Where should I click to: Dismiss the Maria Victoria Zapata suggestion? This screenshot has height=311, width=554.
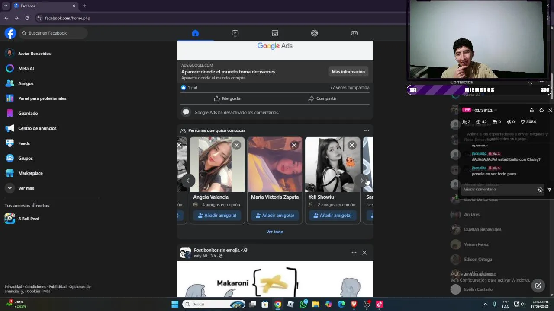pyautogui.click(x=294, y=145)
